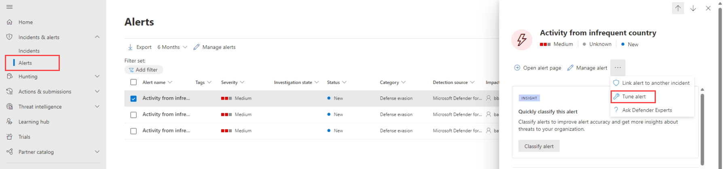The image size is (723, 169).
Task: Click the Manage alerts pencil icon
Action: pyautogui.click(x=197, y=47)
